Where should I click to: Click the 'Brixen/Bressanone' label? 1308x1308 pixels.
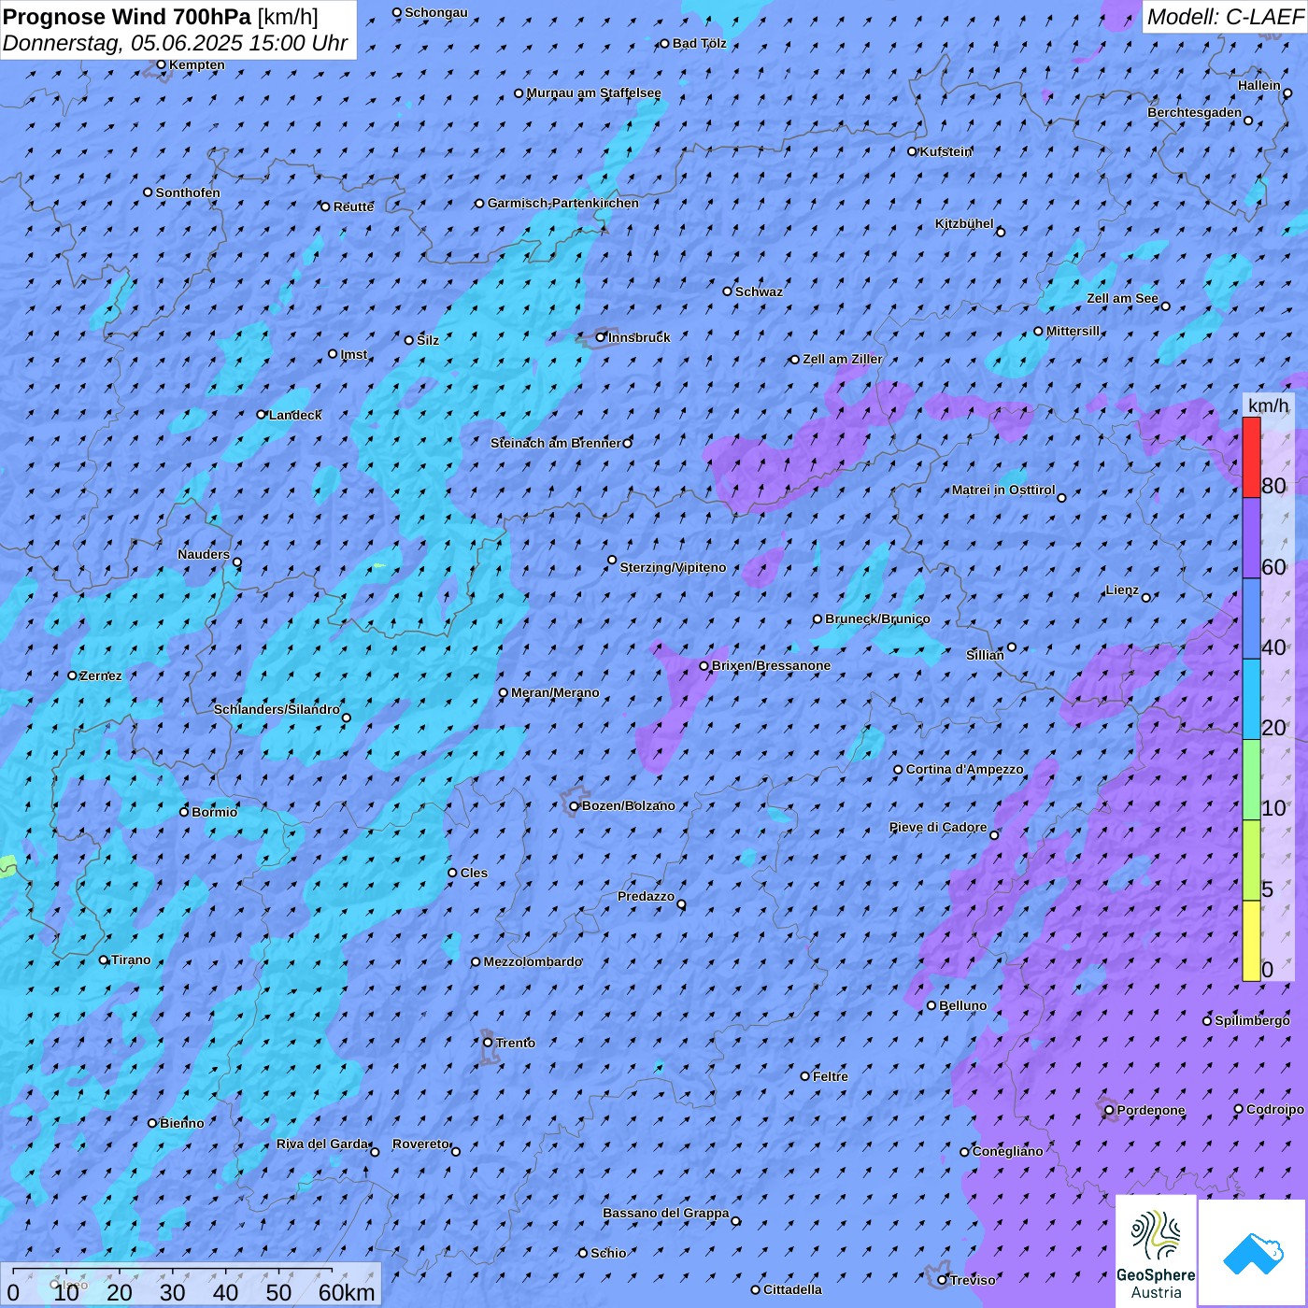pos(771,665)
